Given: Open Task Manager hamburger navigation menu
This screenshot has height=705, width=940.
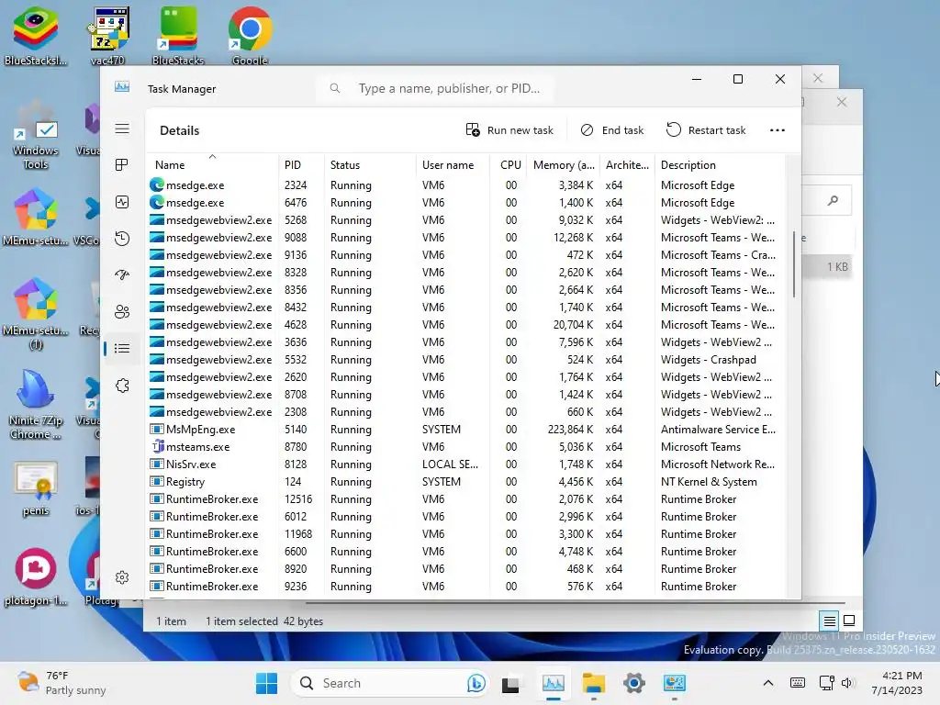Looking at the screenshot, I should (x=122, y=129).
